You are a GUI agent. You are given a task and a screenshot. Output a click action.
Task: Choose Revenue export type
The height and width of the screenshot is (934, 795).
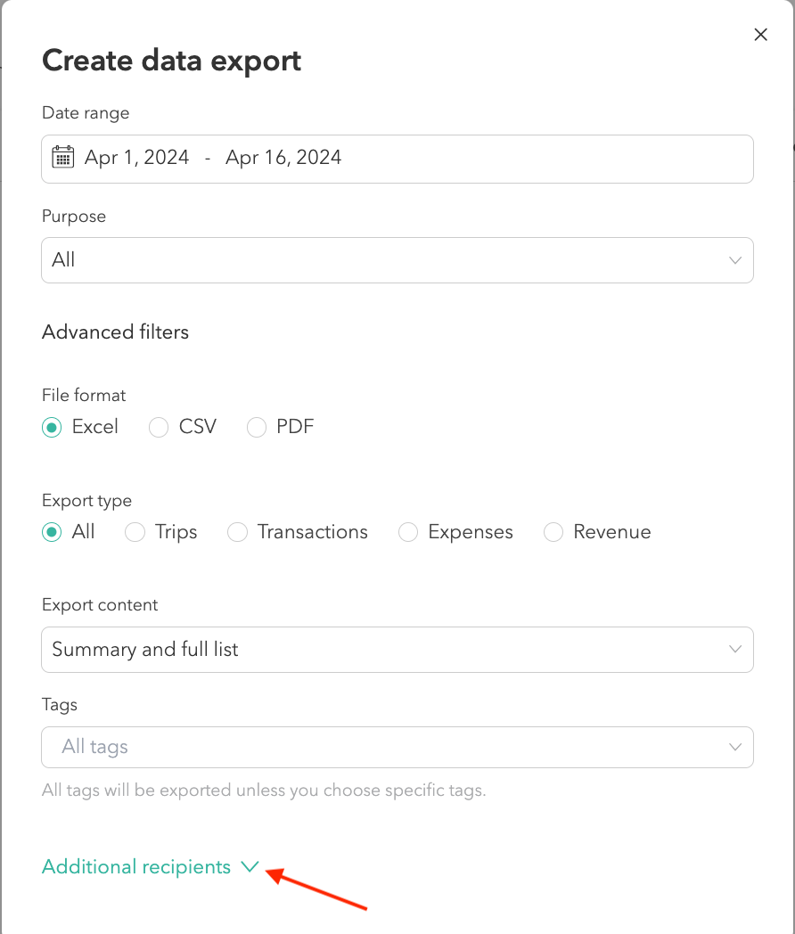tap(553, 532)
